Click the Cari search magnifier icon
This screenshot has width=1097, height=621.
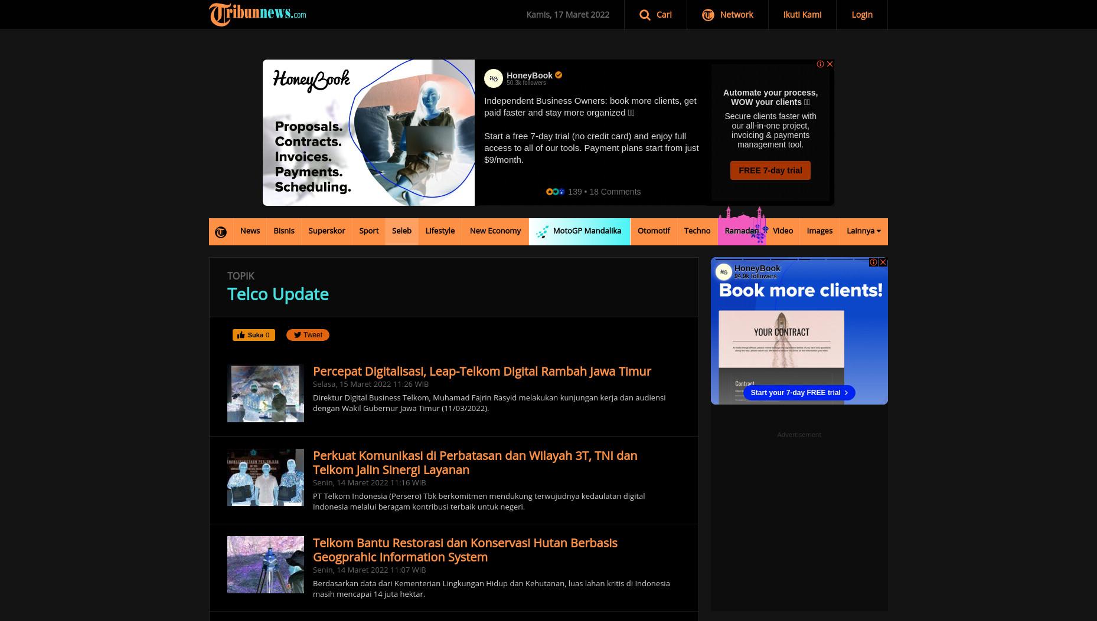[x=645, y=15]
